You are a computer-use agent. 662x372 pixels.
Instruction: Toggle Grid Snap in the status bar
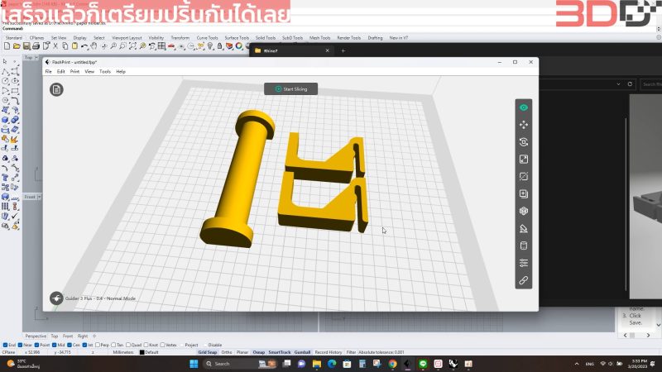(x=208, y=352)
